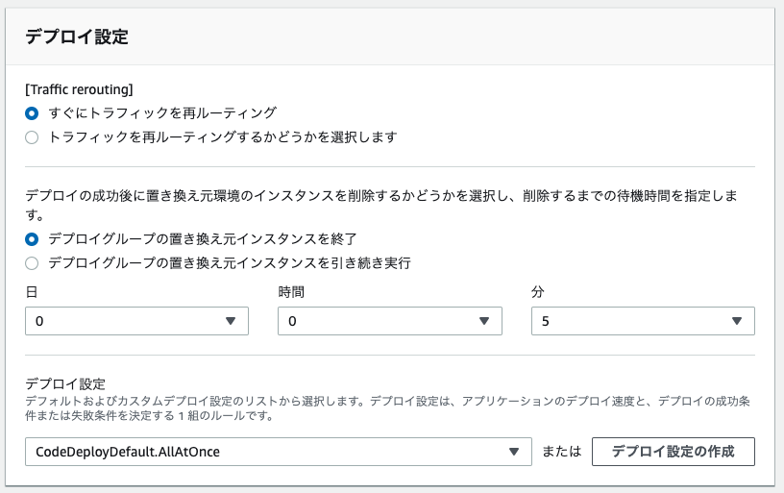Select デプロイグループの置き換え元インスタンスを終了 radio button

[32, 238]
